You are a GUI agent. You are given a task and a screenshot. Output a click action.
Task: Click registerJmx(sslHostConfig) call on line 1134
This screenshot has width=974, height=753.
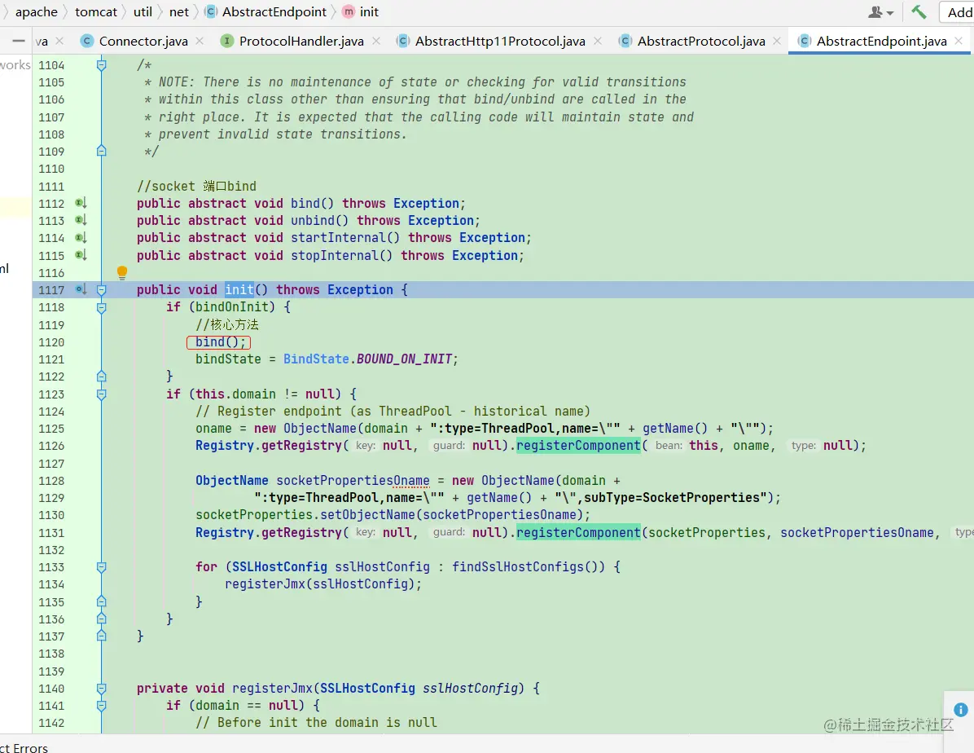(323, 583)
